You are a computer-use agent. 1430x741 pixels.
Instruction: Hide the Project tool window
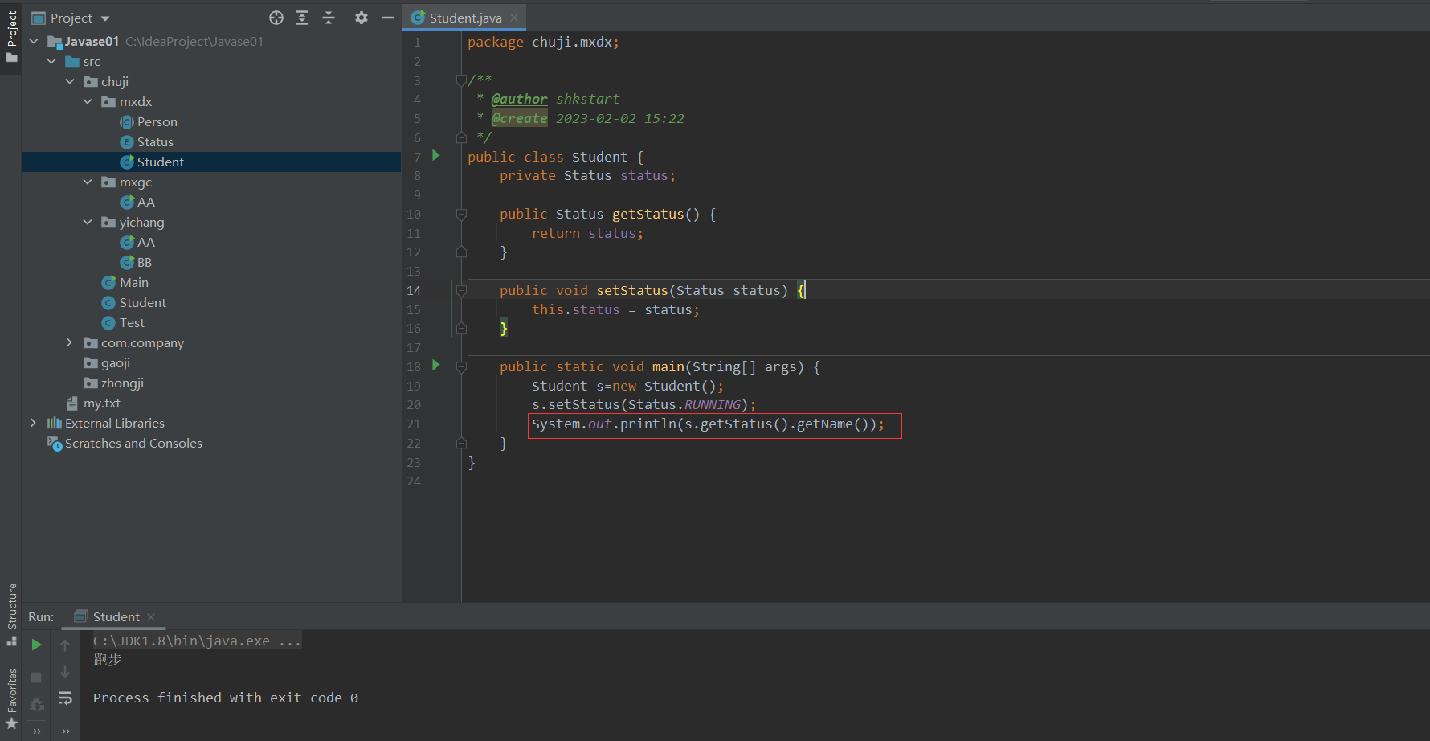(x=388, y=18)
